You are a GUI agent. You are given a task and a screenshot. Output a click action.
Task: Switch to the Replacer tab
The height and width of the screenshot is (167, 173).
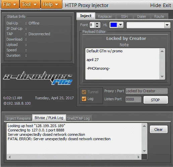click(x=105, y=16)
